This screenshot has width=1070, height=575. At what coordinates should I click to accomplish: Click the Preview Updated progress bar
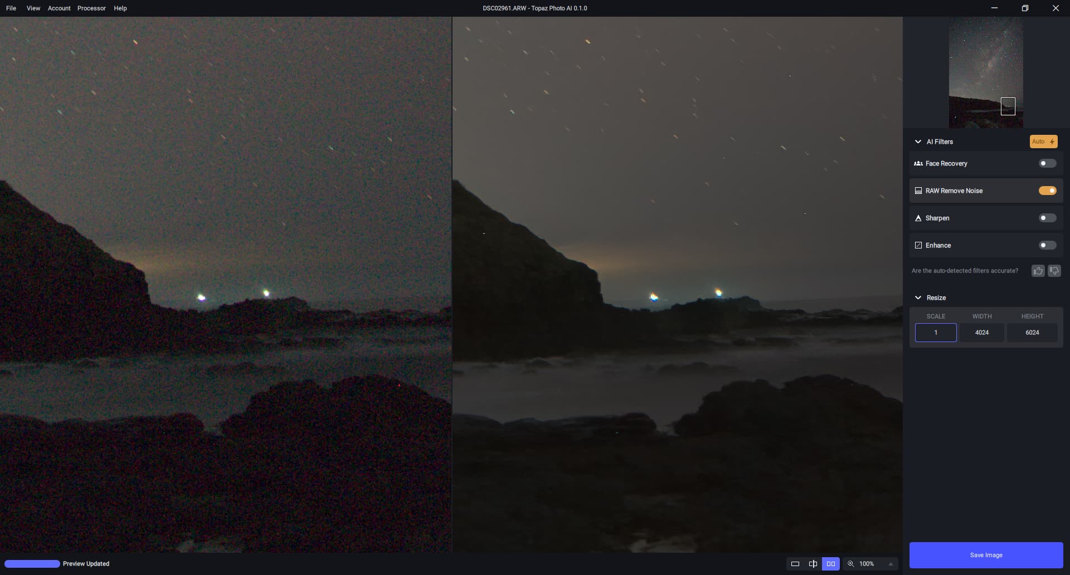tap(32, 564)
